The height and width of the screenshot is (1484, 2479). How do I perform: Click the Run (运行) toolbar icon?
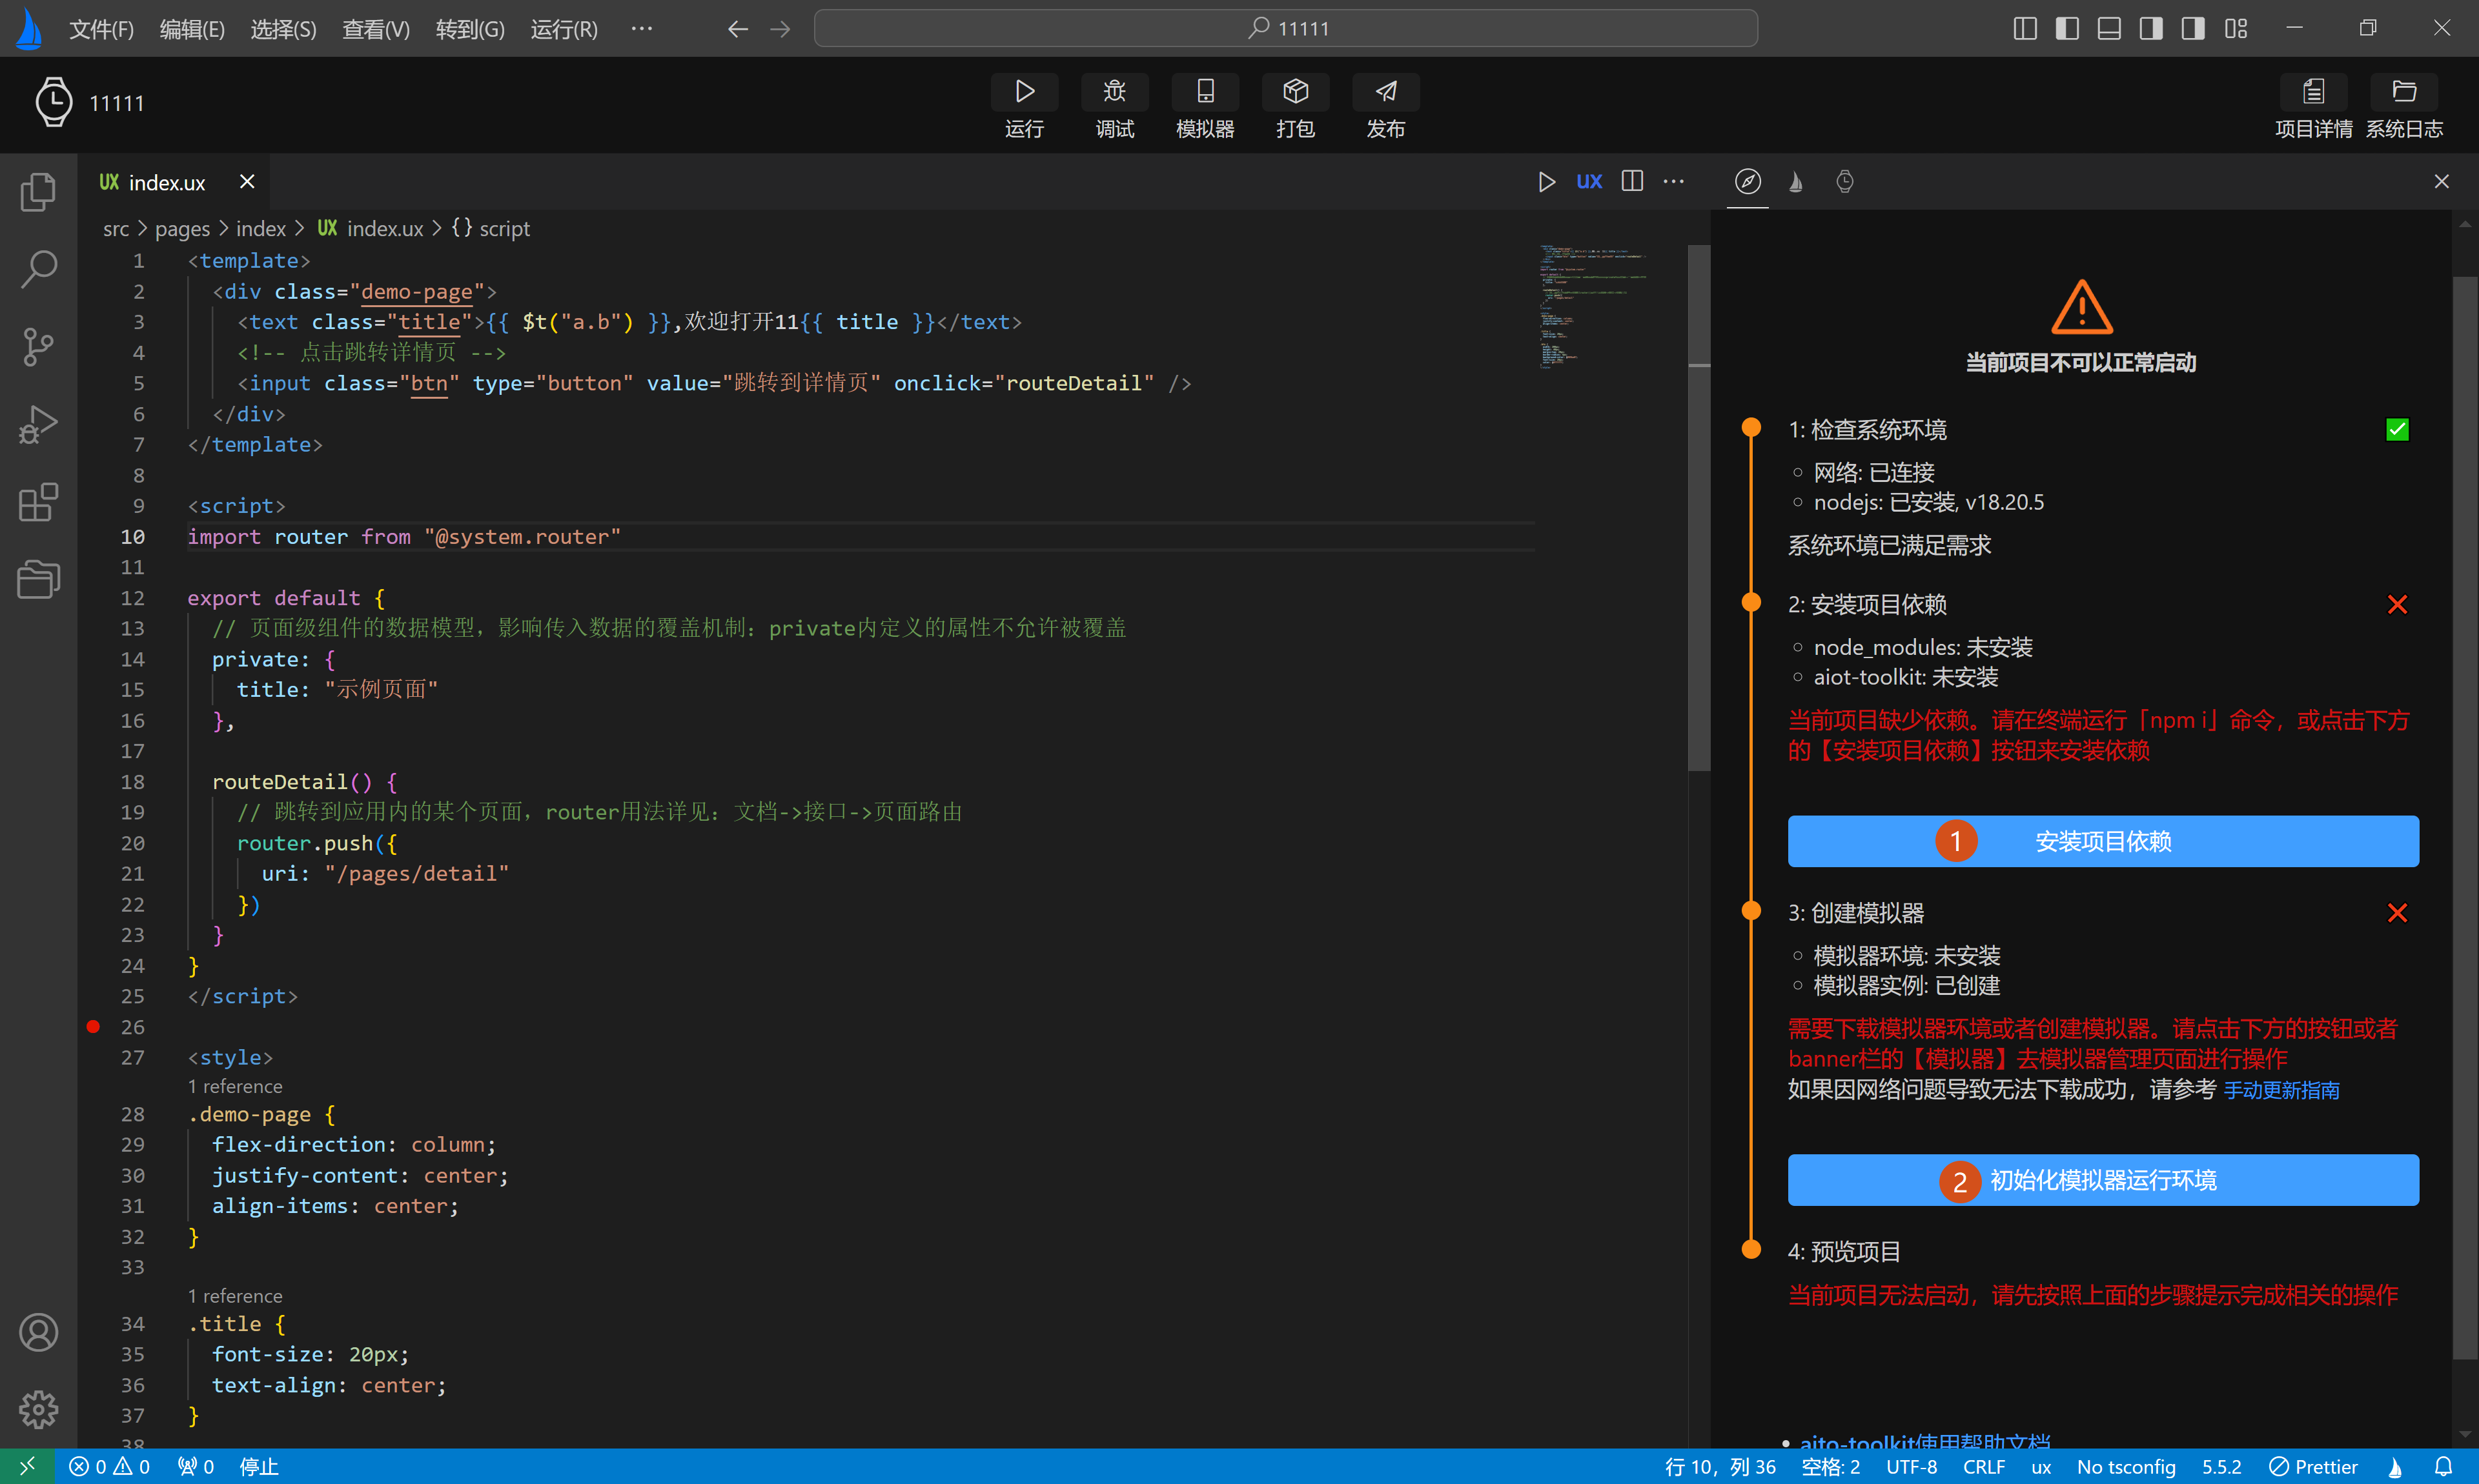tap(1023, 92)
